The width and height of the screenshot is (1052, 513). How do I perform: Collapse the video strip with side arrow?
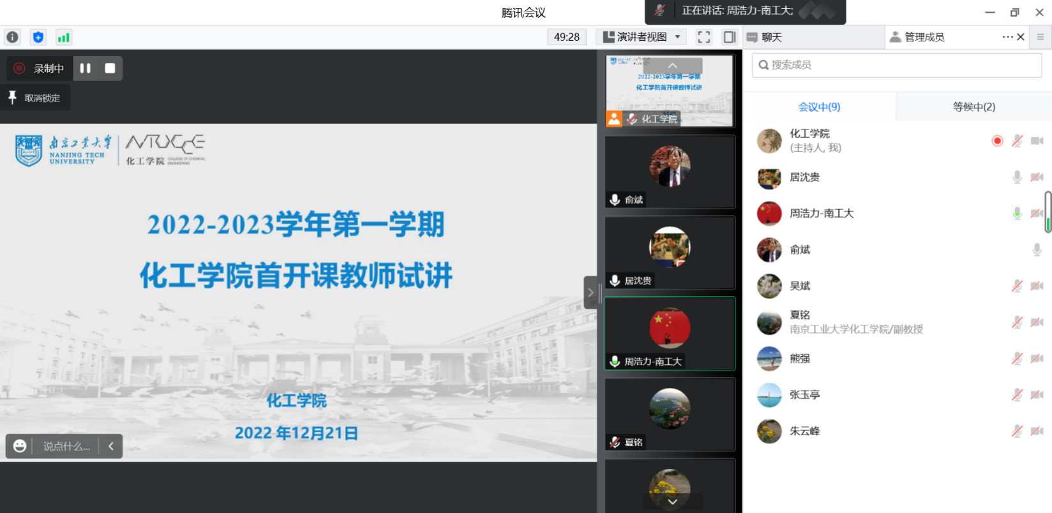[590, 292]
